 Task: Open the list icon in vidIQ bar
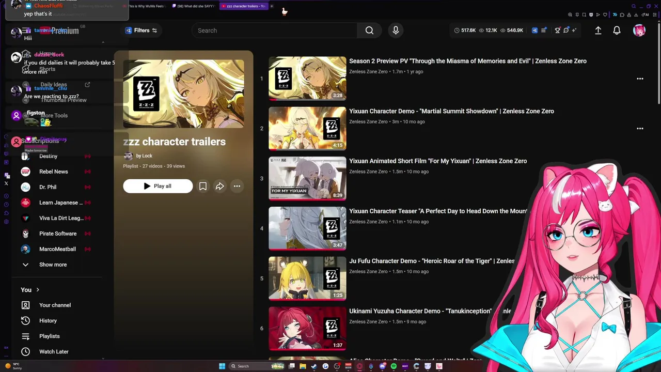point(543,30)
